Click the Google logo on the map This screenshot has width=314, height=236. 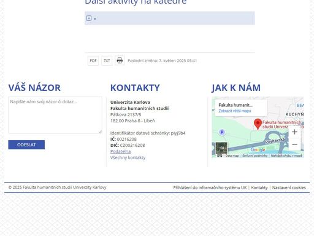(258, 150)
